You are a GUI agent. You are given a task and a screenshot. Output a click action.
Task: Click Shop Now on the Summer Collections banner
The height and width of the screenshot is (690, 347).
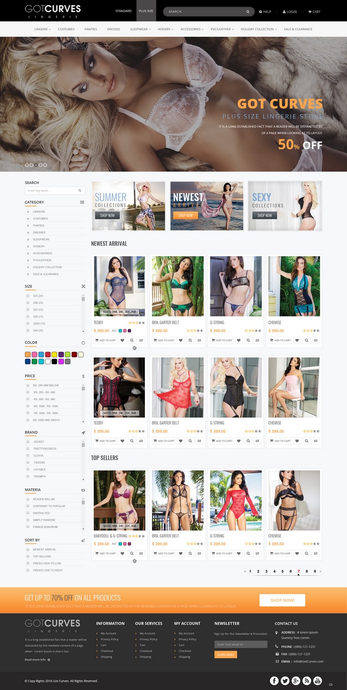click(x=107, y=215)
